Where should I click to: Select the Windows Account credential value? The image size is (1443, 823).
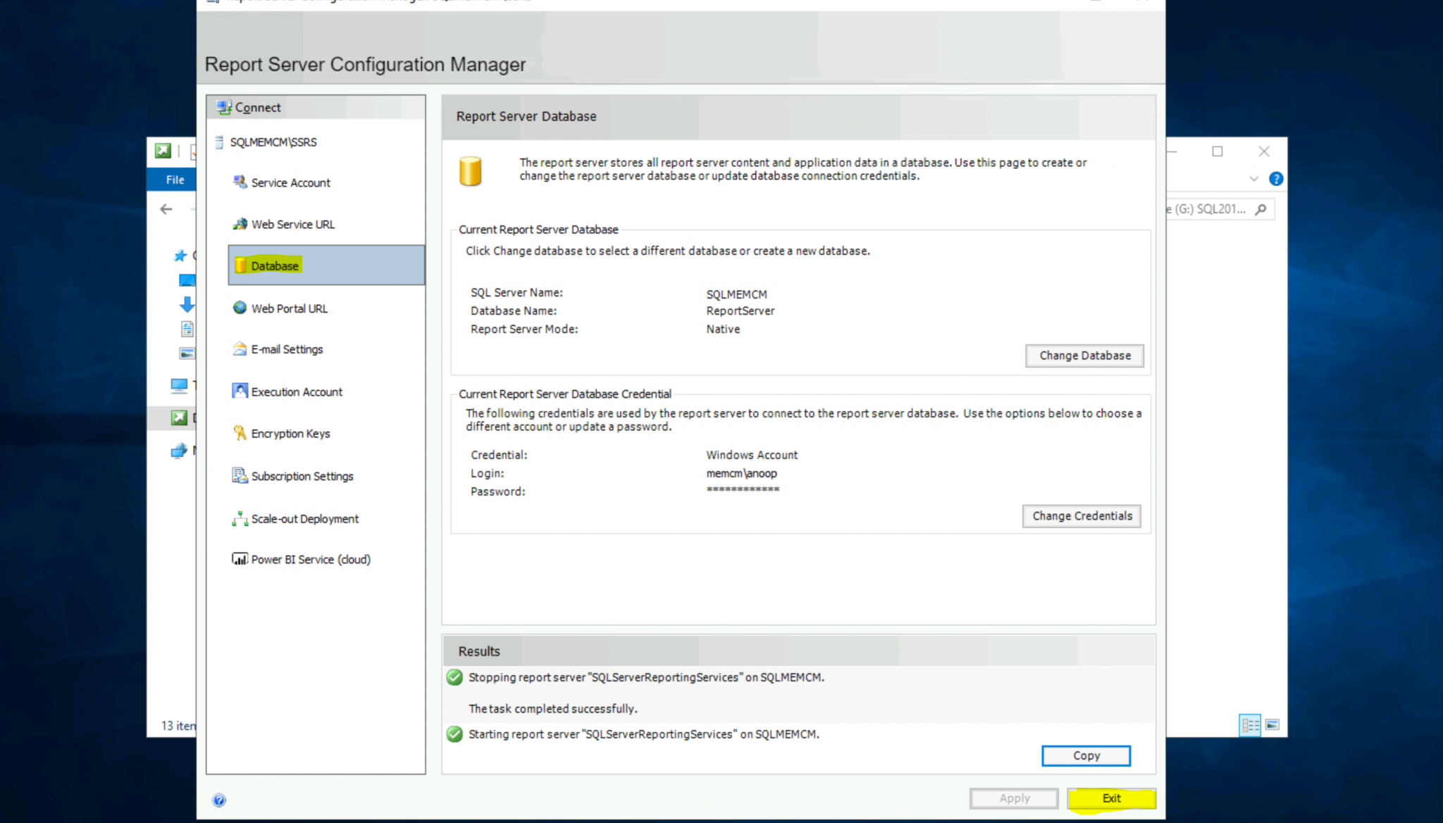[x=752, y=456]
